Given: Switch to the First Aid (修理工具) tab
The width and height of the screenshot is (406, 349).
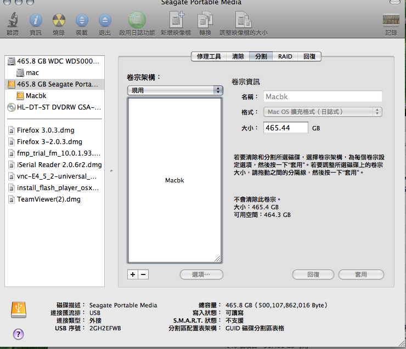Looking at the screenshot, I should click(x=208, y=56).
